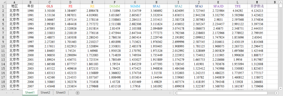283x96 pixels.
Task: Select FE value 3.987051
Action: [x=70, y=15]
